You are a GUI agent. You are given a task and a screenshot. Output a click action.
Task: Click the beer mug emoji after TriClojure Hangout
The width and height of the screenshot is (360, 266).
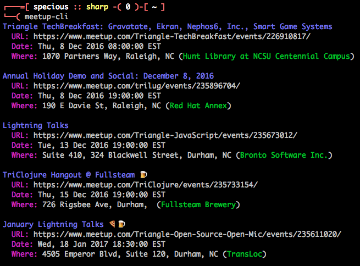(143, 175)
